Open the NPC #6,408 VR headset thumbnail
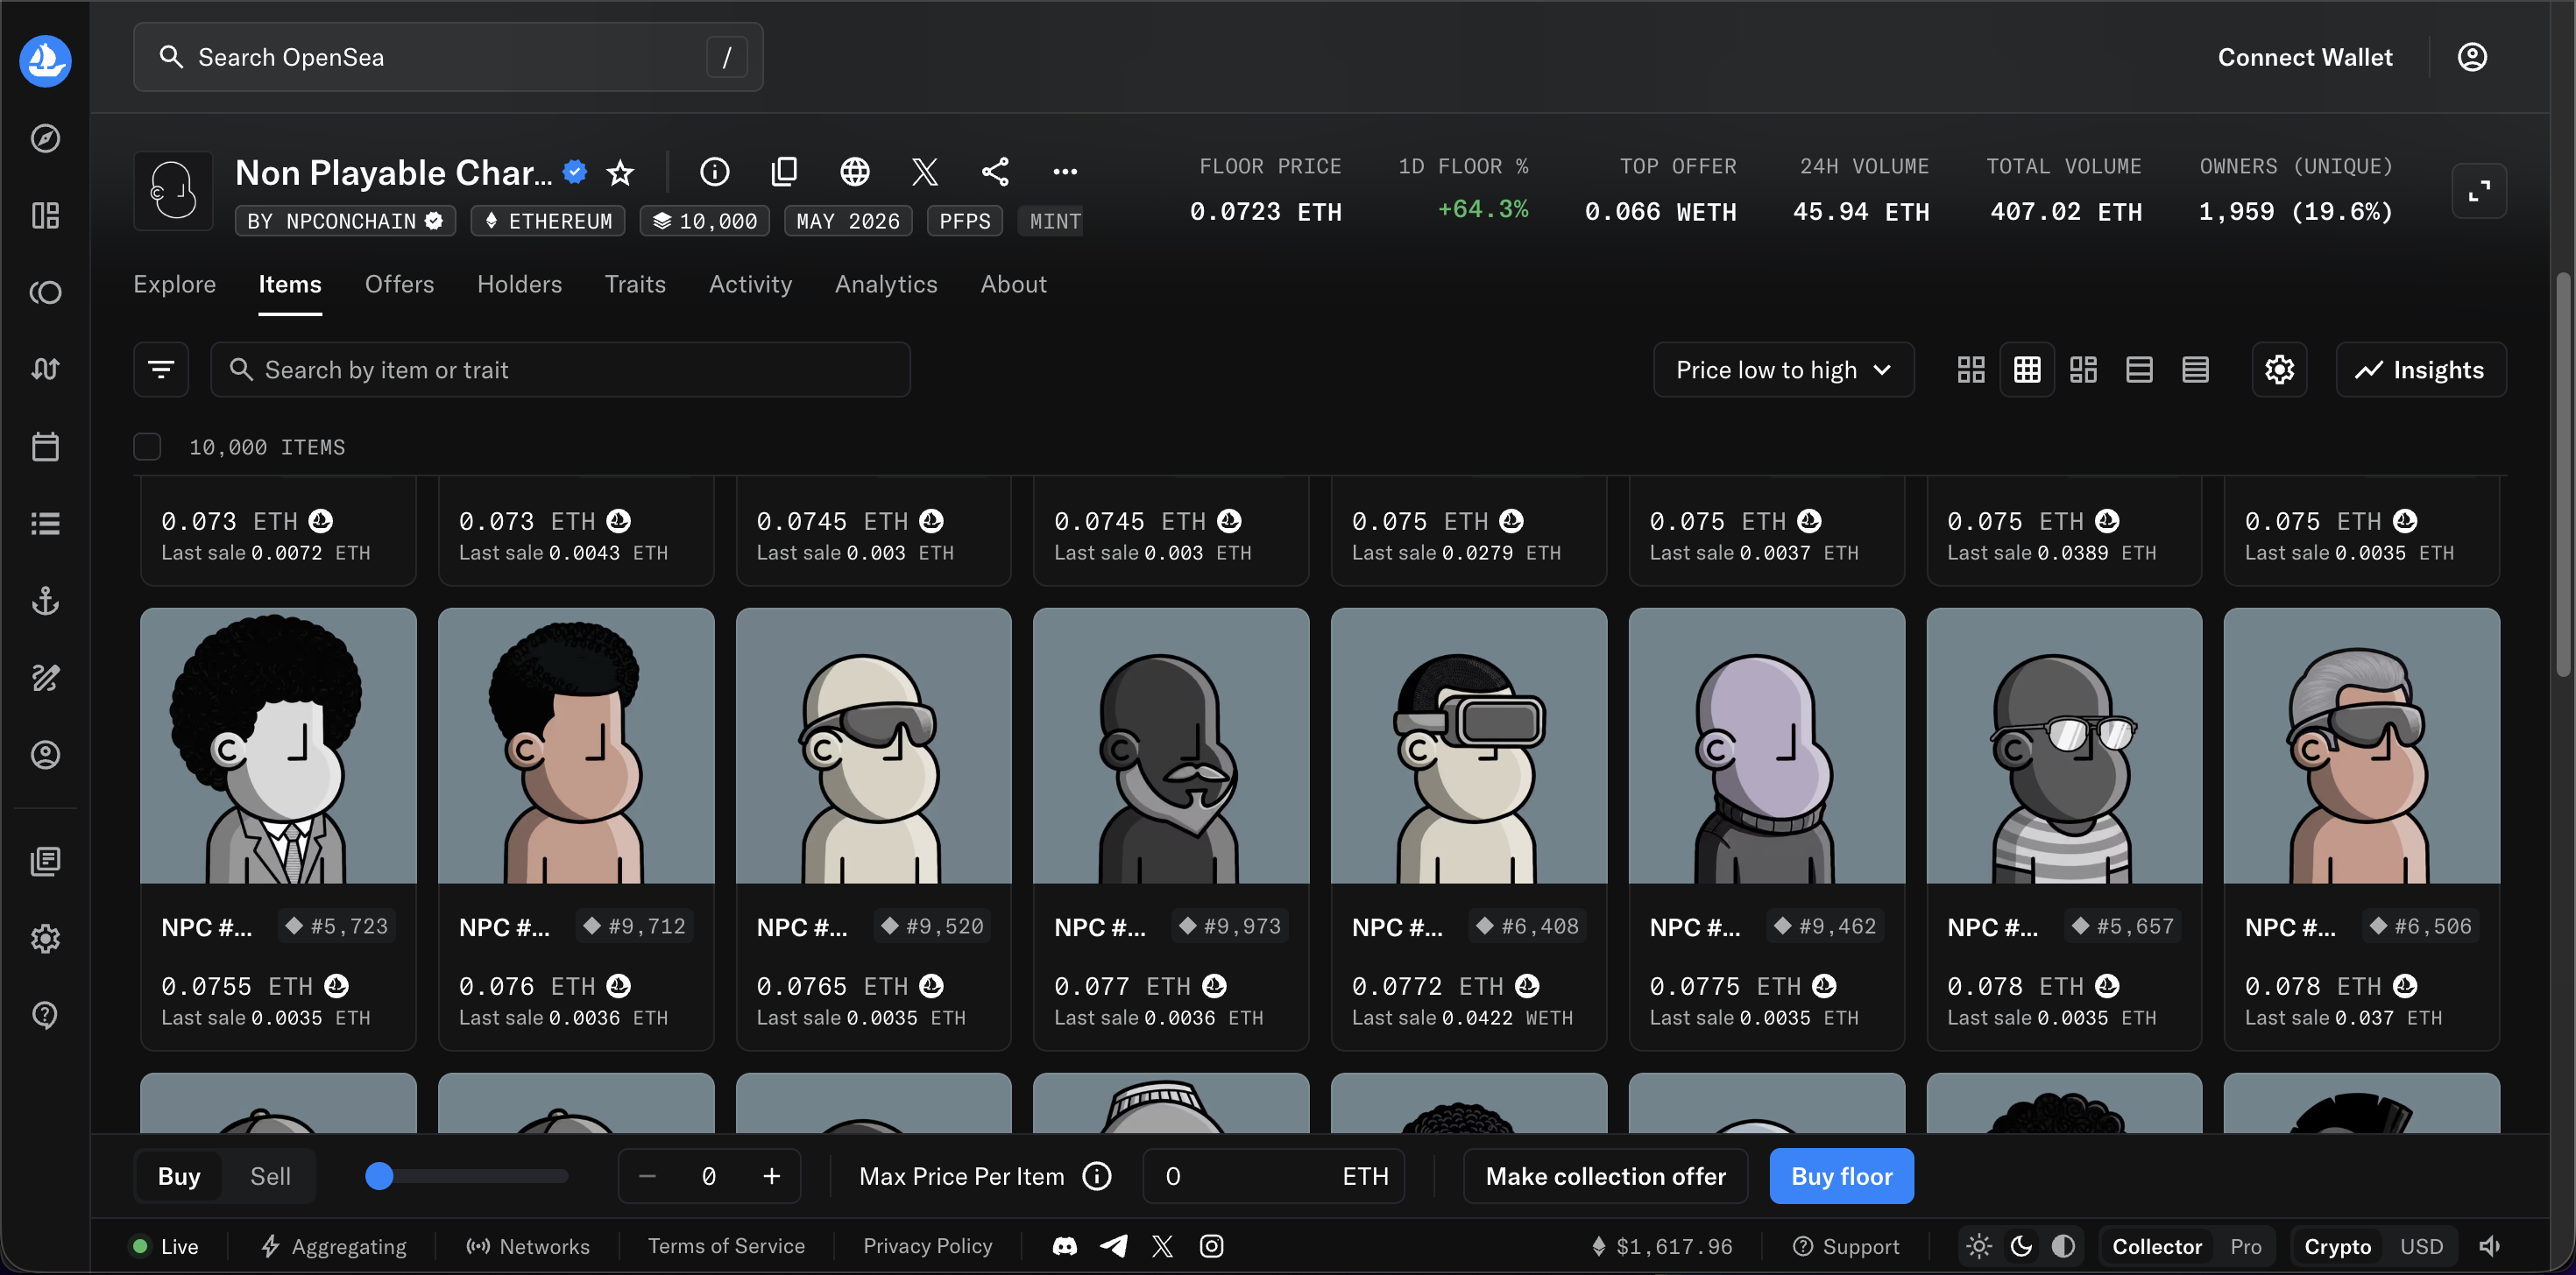The width and height of the screenshot is (2576, 1275). (1468, 745)
